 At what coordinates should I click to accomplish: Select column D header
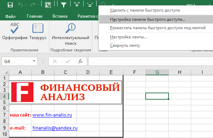[88, 72]
